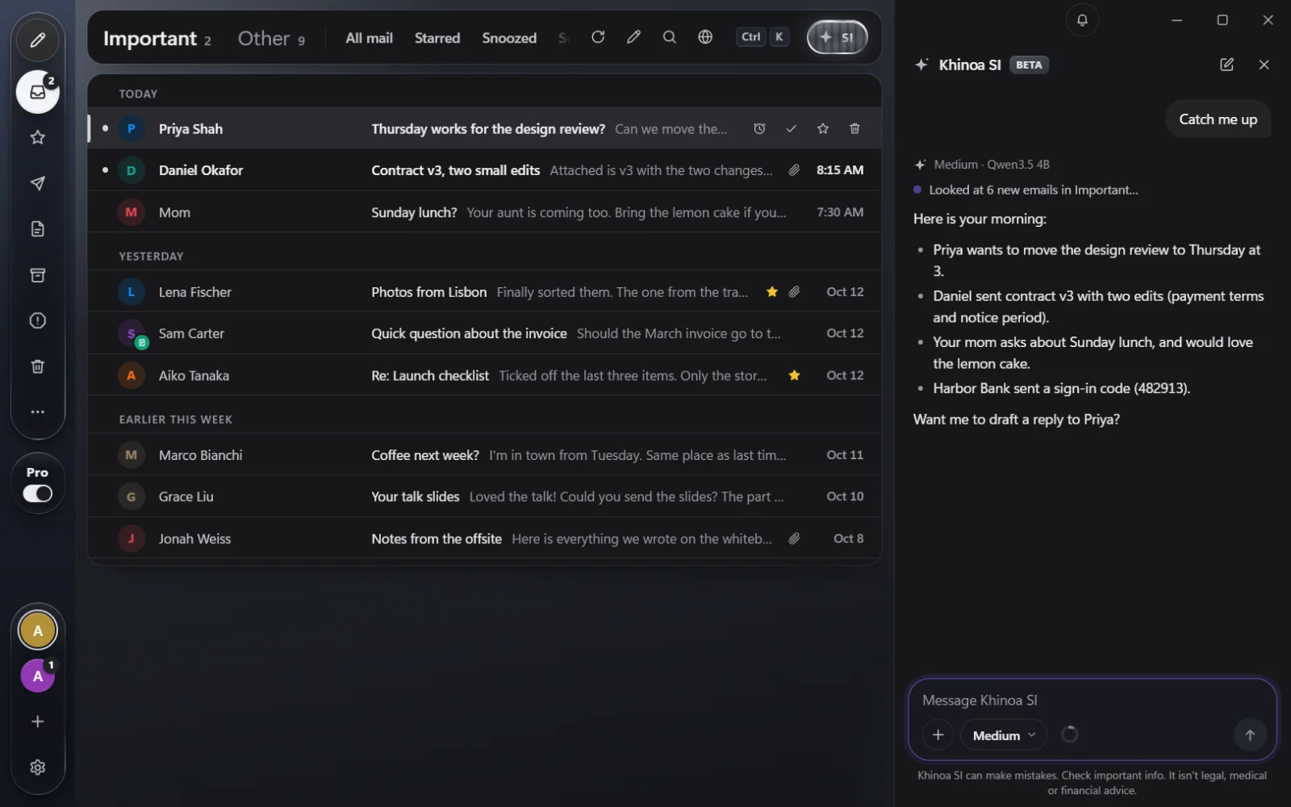The width and height of the screenshot is (1291, 807).
Task: Click the compose pencil icon in the left sidebar
Action: (x=38, y=40)
